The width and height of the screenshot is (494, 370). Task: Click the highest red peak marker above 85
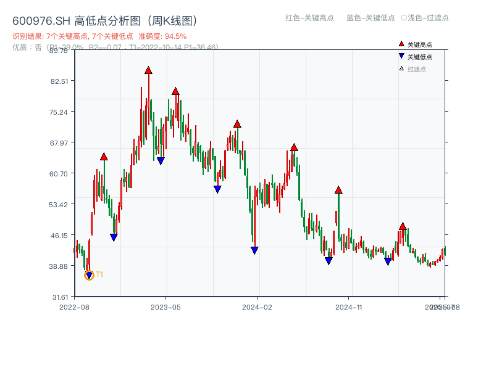(148, 70)
